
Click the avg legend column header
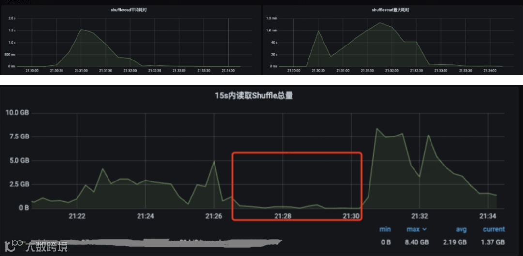(461, 229)
